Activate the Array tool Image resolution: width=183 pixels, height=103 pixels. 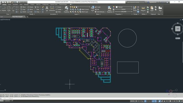37,12
